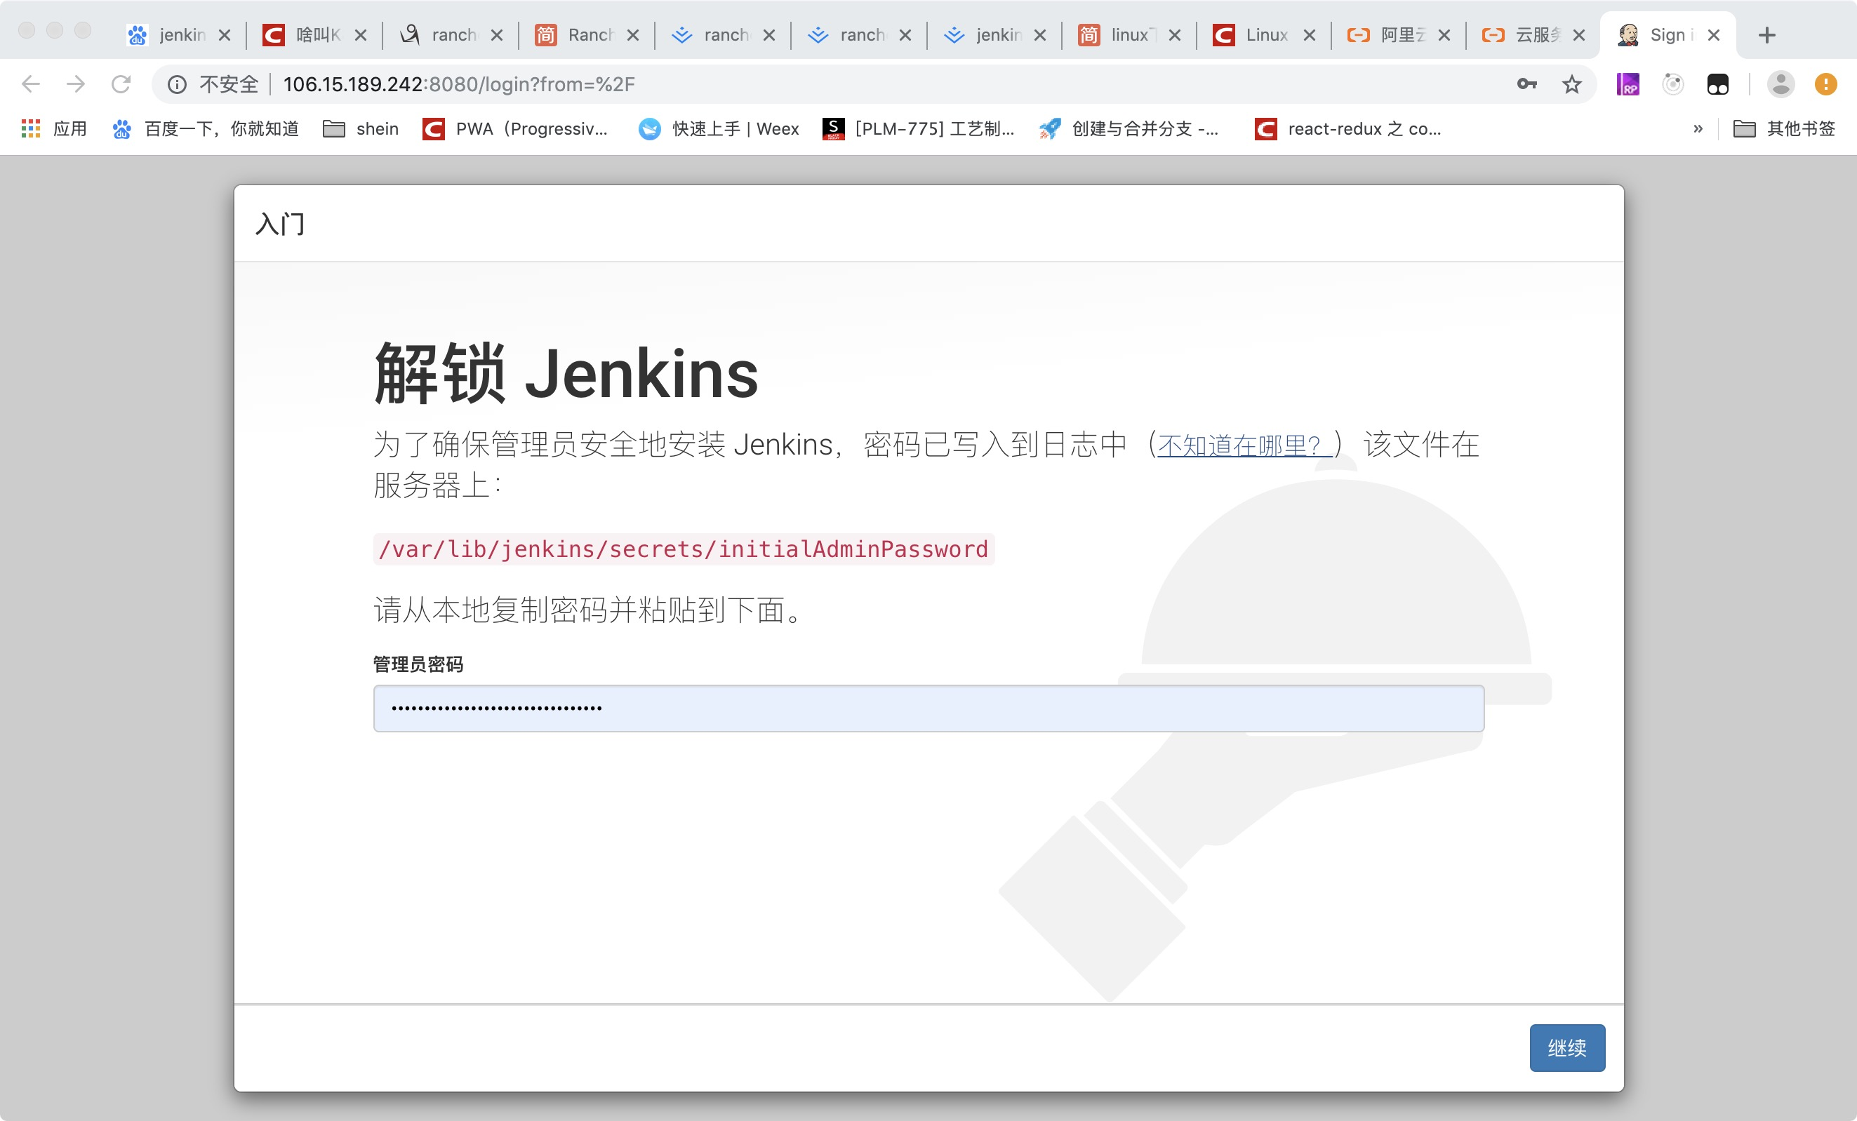1857x1121 pixels.
Task: Open the 不知道在哪里? link
Action: pyautogui.click(x=1240, y=445)
